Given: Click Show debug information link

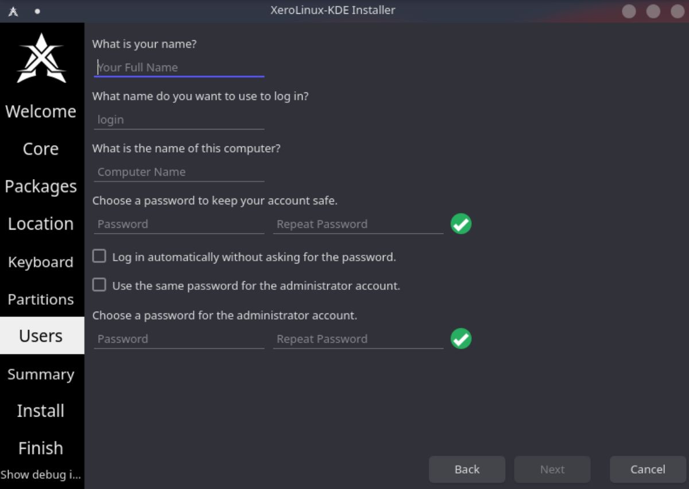Looking at the screenshot, I should tap(41, 475).
